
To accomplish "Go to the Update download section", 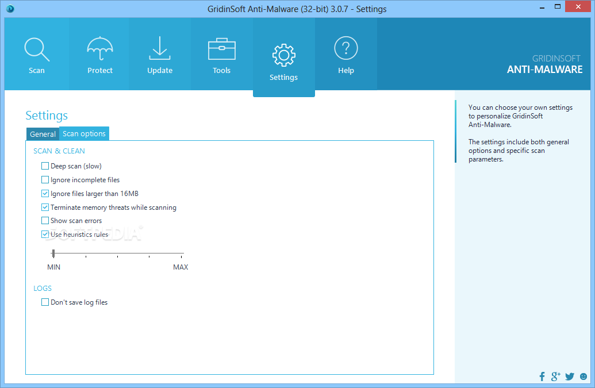I will point(160,54).
